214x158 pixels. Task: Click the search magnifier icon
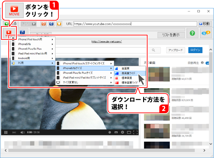pyautogui.click(x=153, y=50)
